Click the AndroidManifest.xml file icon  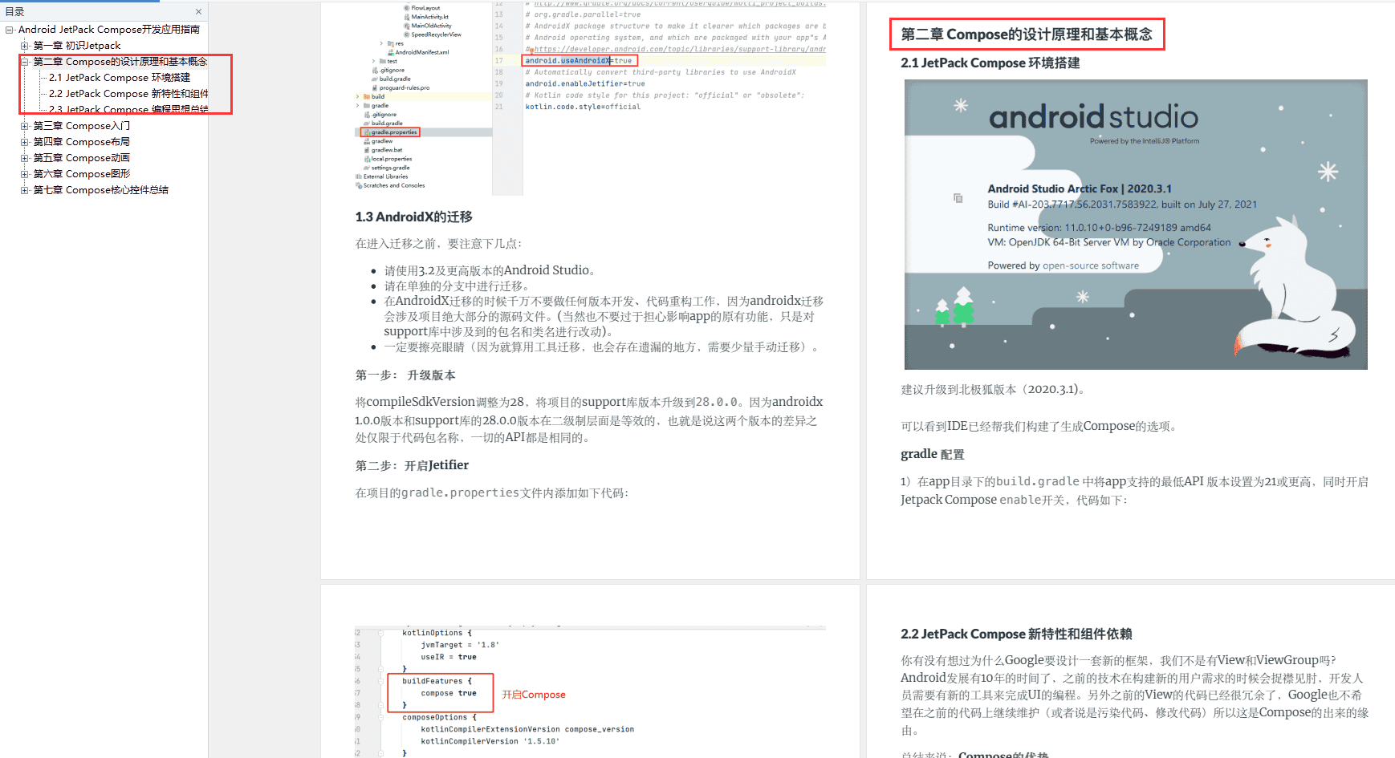point(391,52)
